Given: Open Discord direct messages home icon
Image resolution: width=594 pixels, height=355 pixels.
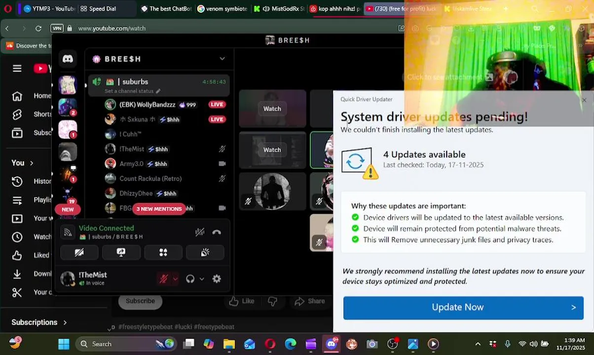Looking at the screenshot, I should click(68, 59).
